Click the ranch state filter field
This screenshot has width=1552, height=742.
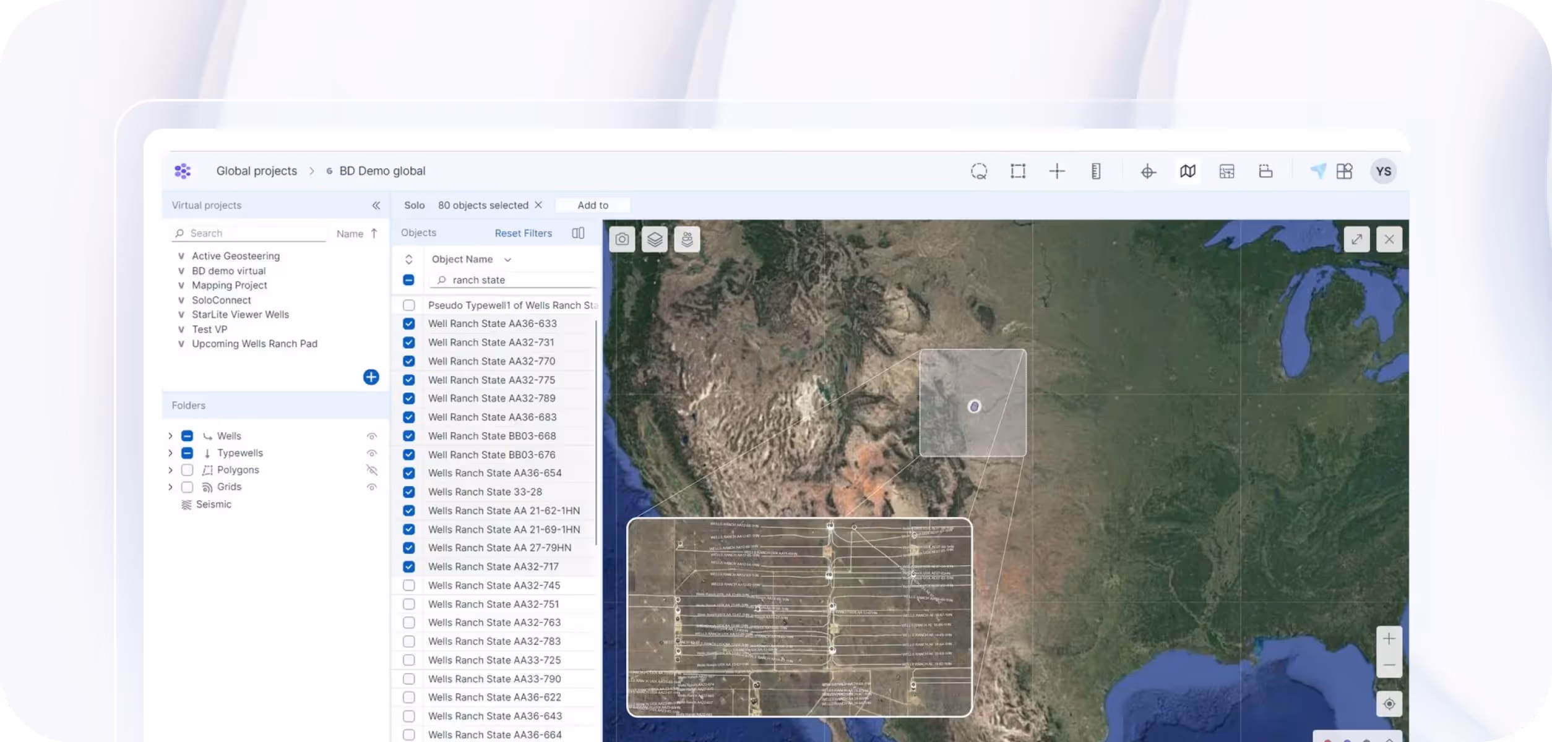[514, 280]
